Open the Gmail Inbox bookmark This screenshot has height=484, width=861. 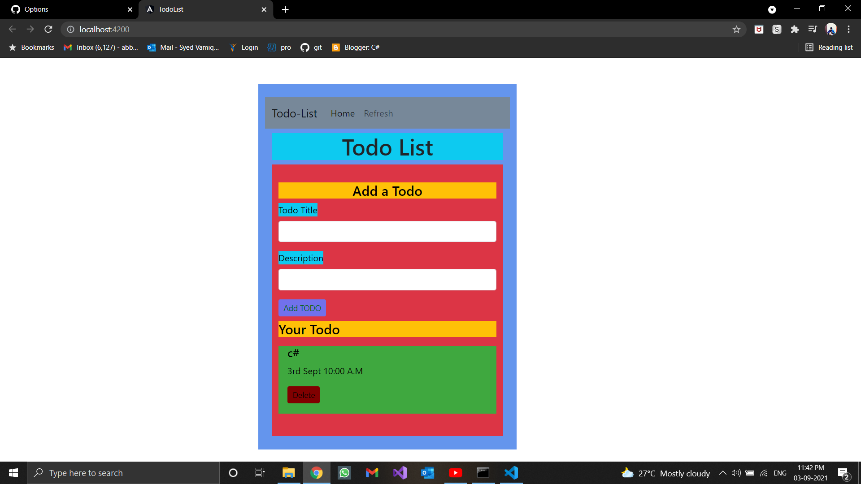[x=101, y=48]
